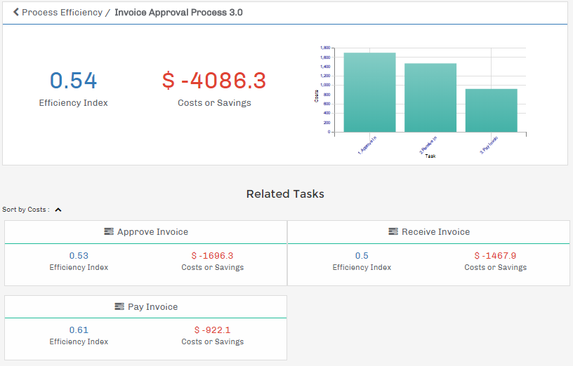Click the tallest bar for Approve Invoice
The width and height of the screenshot is (573, 366).
point(369,93)
